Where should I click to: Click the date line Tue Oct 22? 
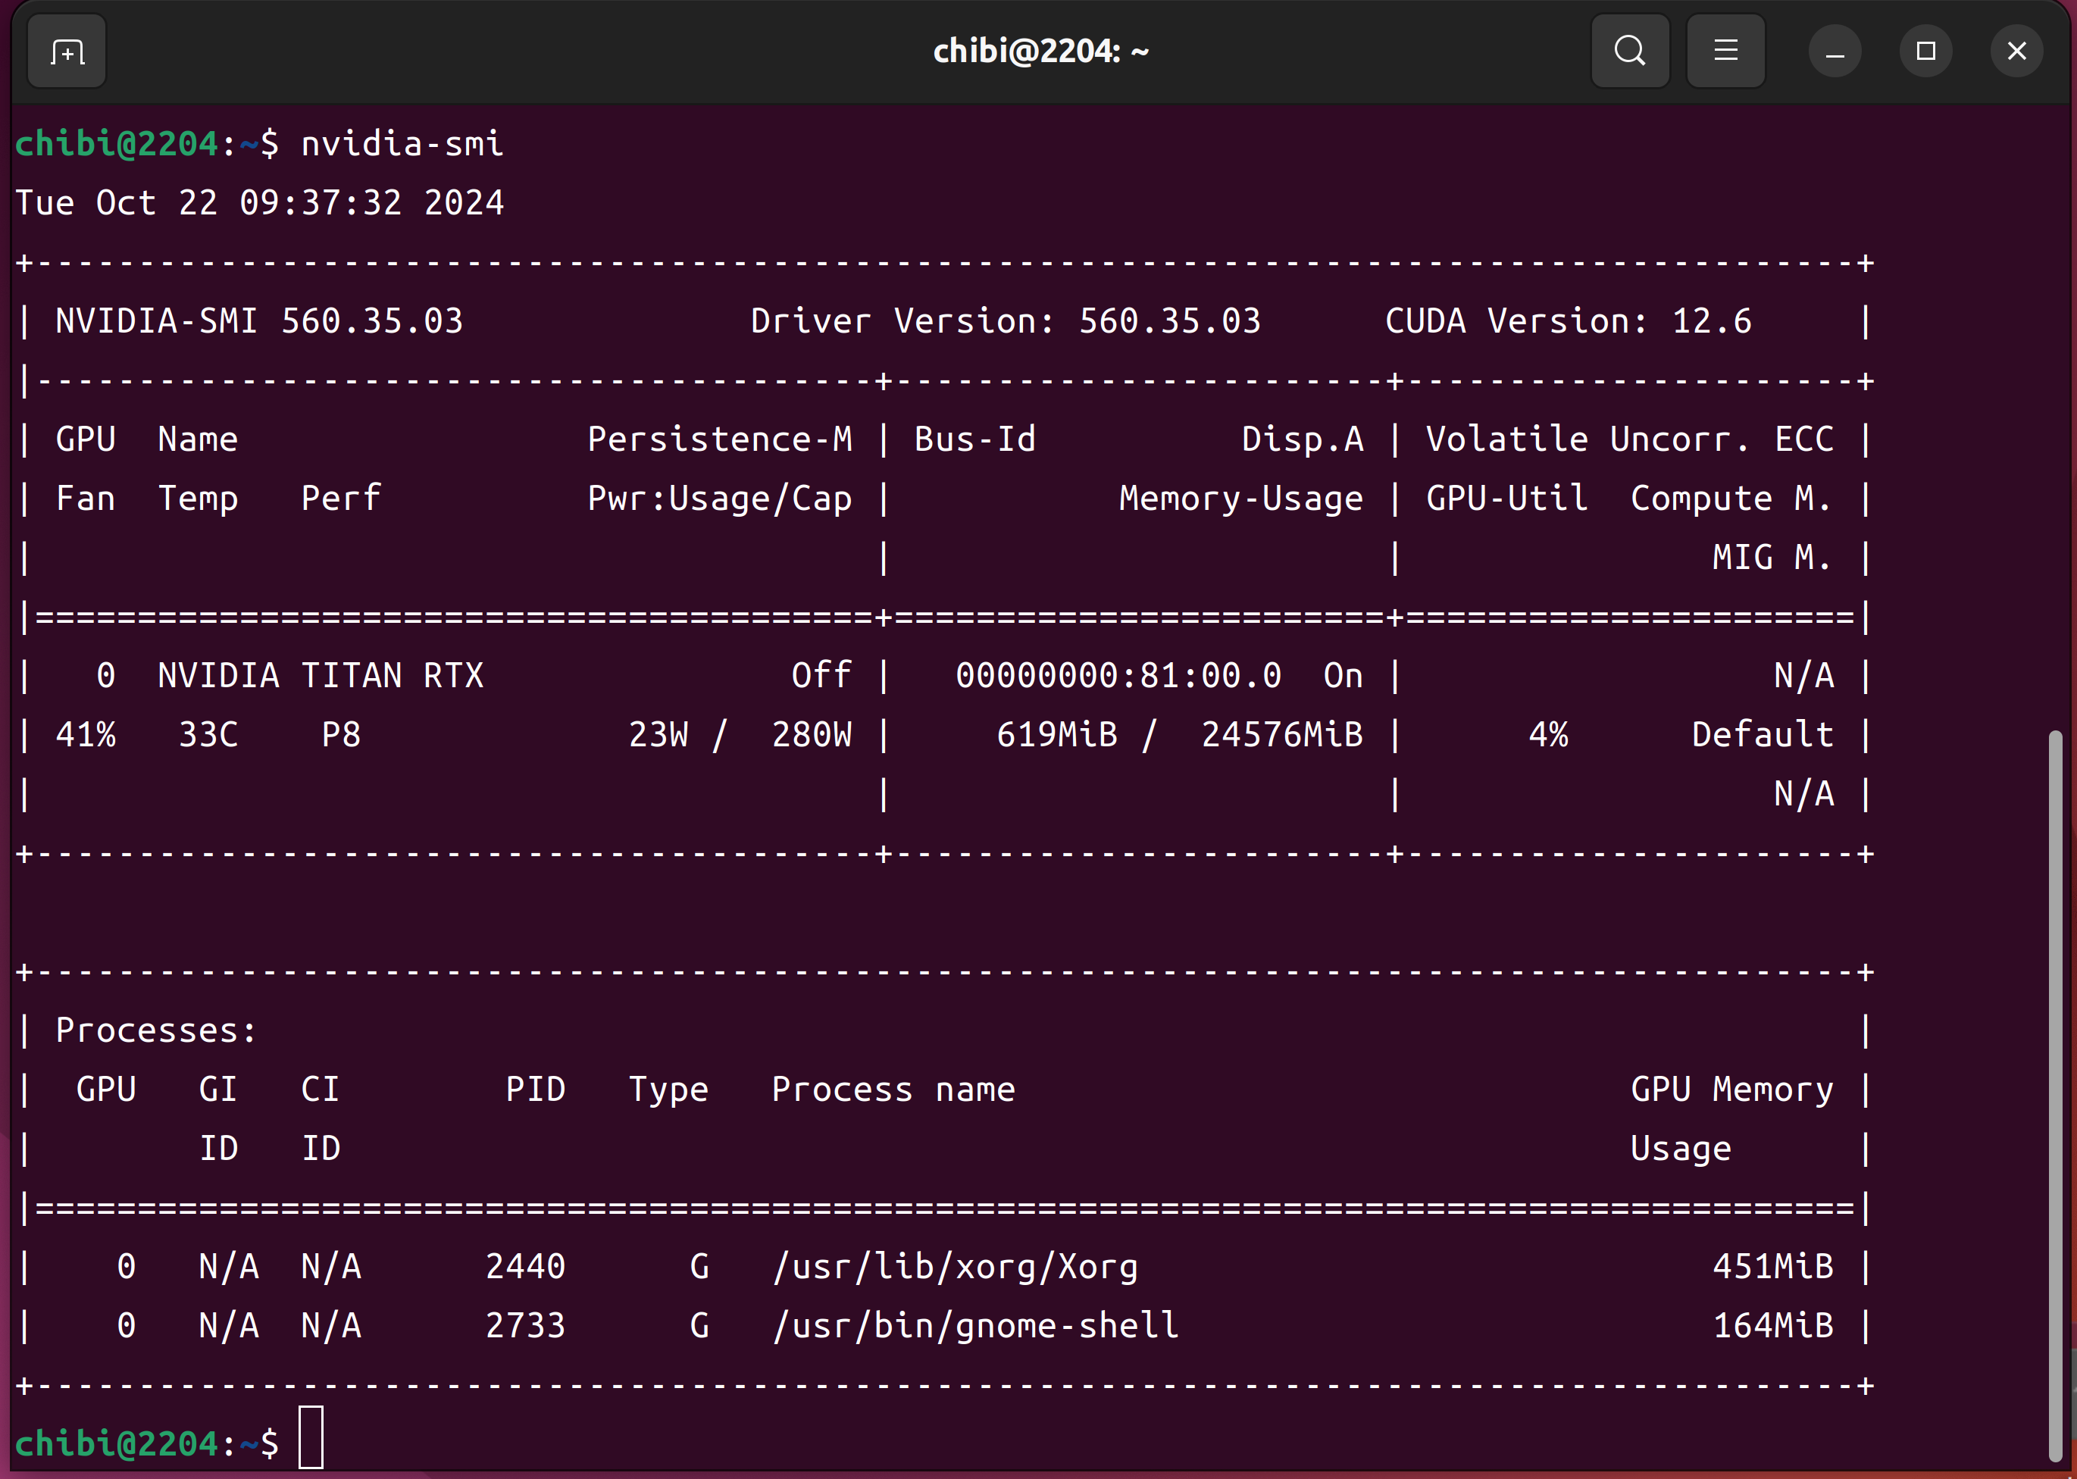(x=259, y=202)
